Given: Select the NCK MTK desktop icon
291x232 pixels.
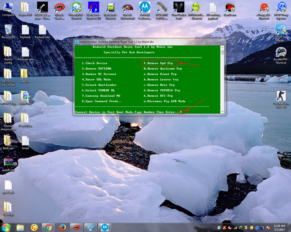Looking at the screenshot, I should (x=162, y=7).
